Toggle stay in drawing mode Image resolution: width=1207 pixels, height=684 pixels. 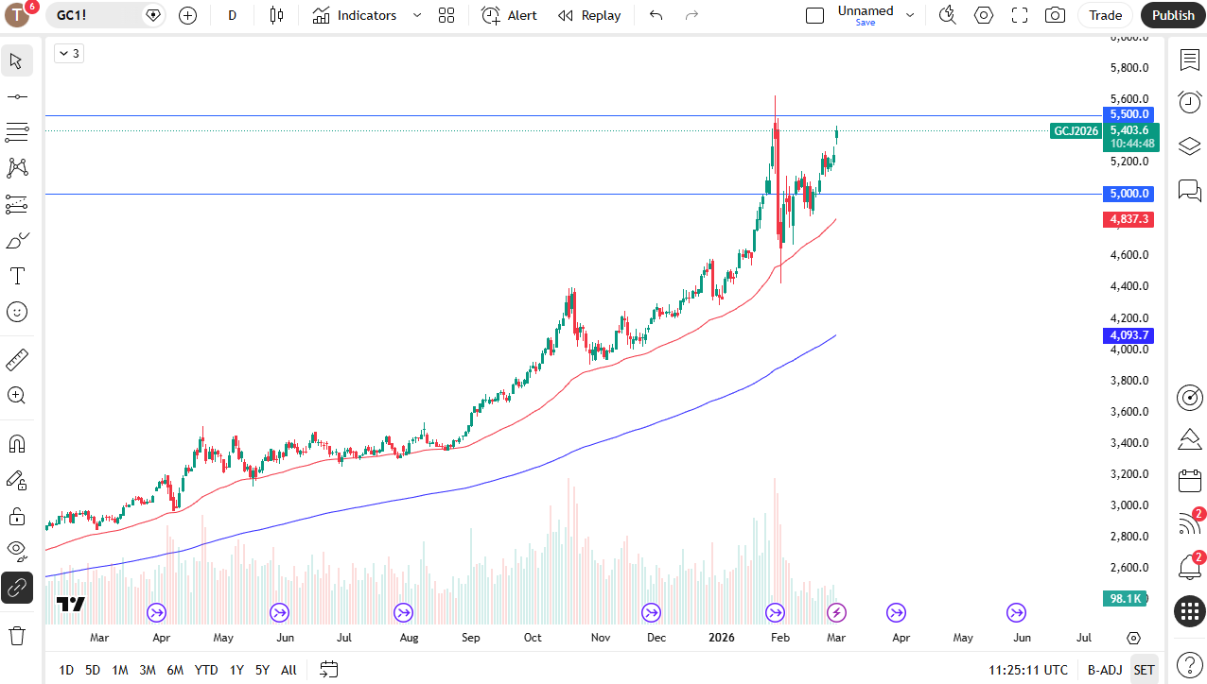[16, 480]
